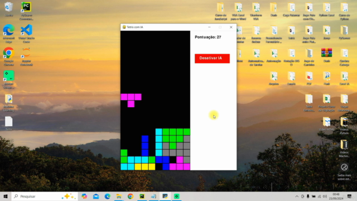Screen dimensions: 357x201
Task: Open the volume control in system tray
Action: click(x=325, y=197)
